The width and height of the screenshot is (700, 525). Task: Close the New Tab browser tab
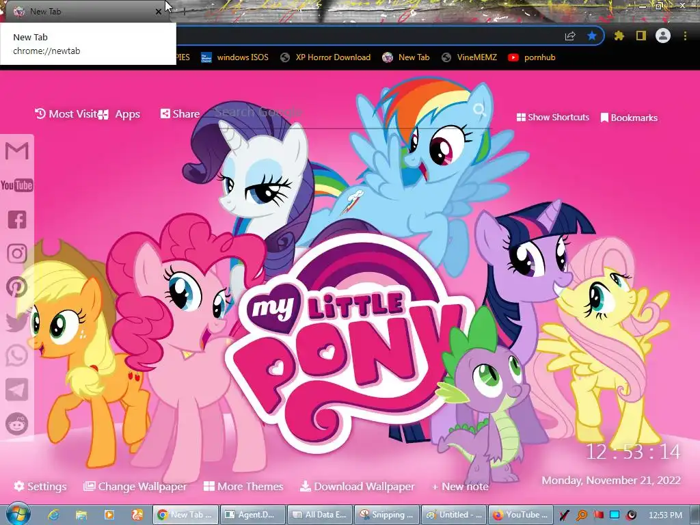(159, 12)
